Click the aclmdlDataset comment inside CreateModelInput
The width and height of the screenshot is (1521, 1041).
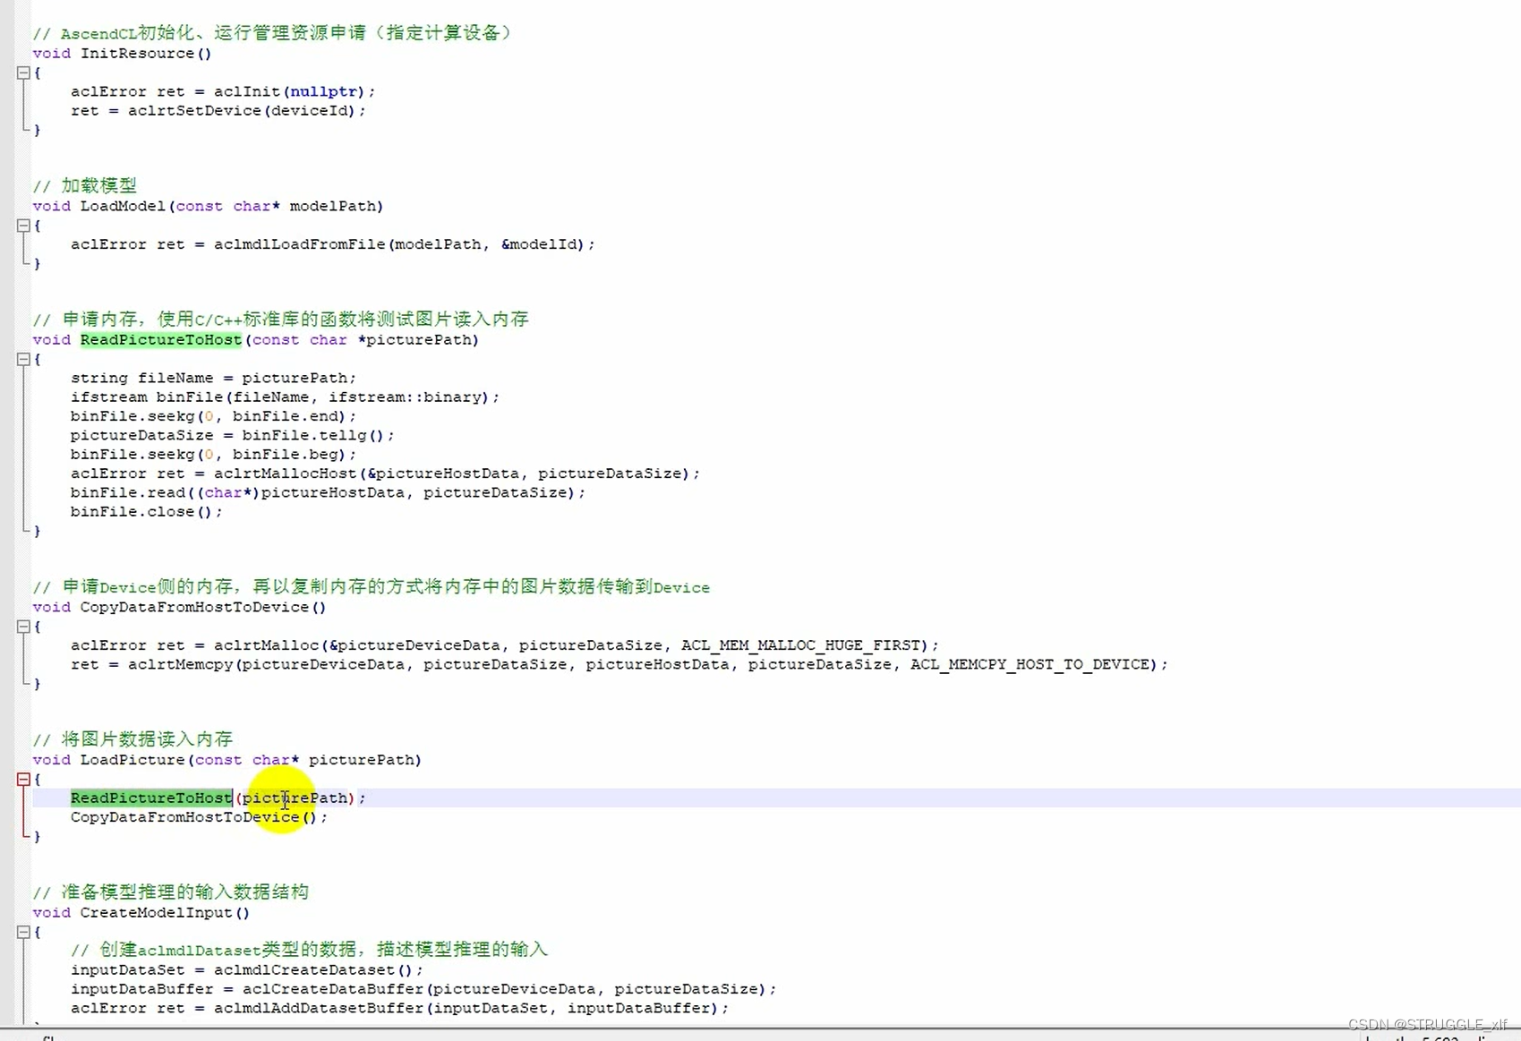(x=309, y=950)
